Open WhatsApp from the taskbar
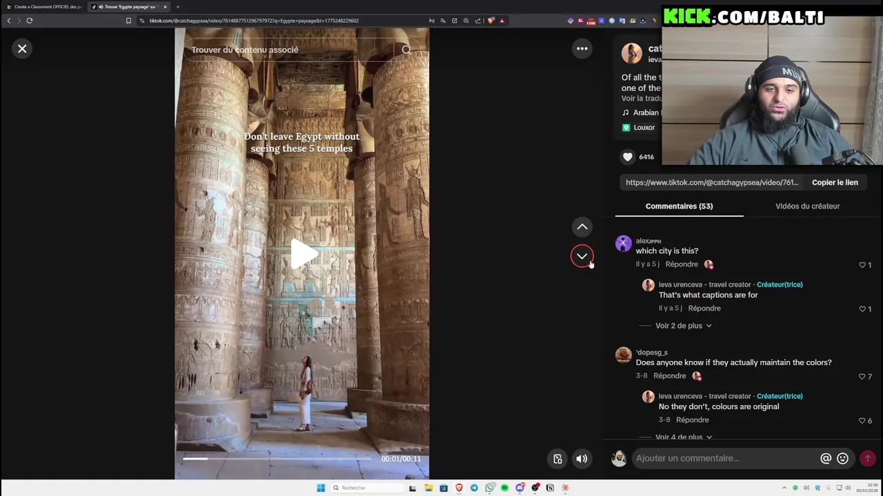Image resolution: width=883 pixels, height=496 pixels. pos(490,488)
